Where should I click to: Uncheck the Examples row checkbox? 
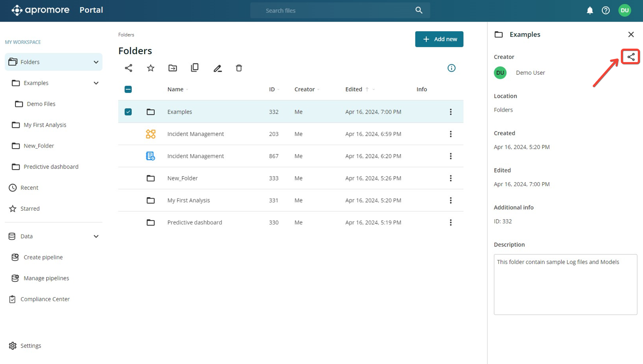point(128,112)
